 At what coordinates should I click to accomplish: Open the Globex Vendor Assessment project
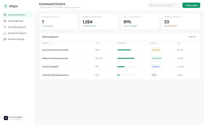tap(55, 58)
